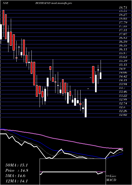This screenshot has height=185, width=132.
Task: Click the 14.9 price axis label
Action: (122, 69)
